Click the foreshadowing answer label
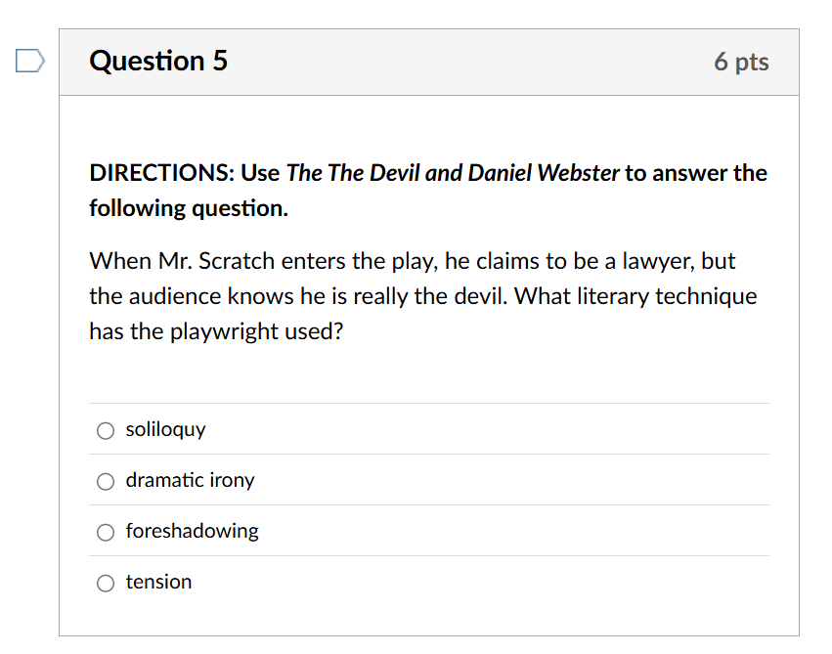The width and height of the screenshot is (832, 654). coord(193,532)
